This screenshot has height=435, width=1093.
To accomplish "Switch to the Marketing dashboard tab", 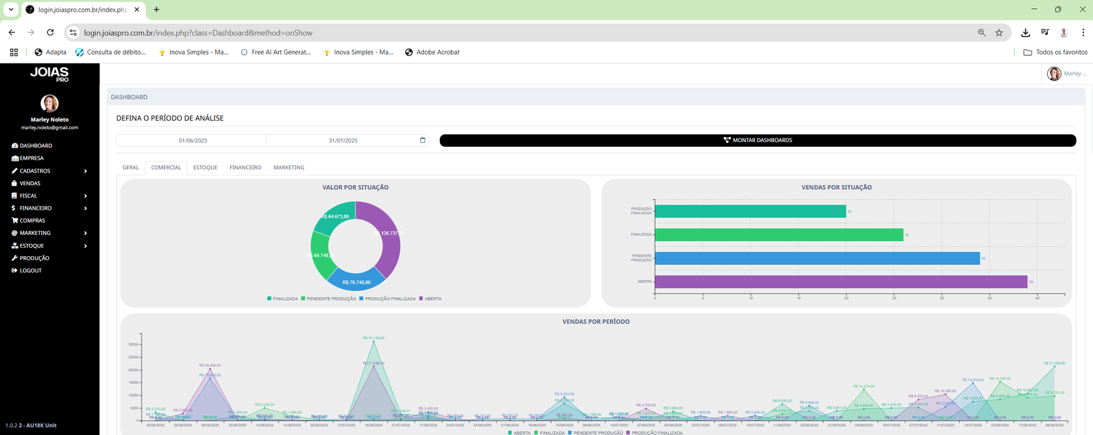I will tap(289, 168).
